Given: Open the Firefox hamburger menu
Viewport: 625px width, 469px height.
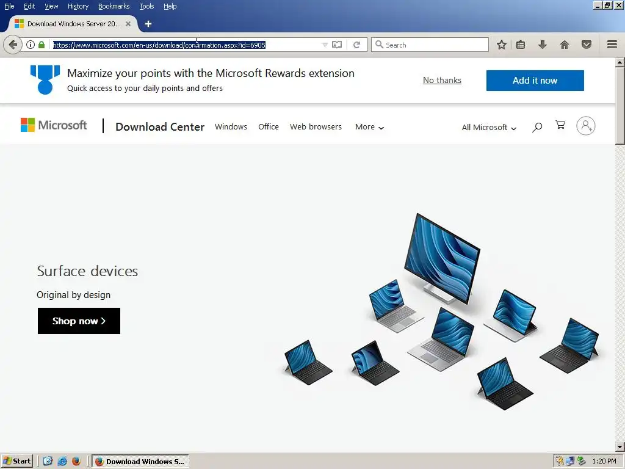Looking at the screenshot, I should coord(612,45).
